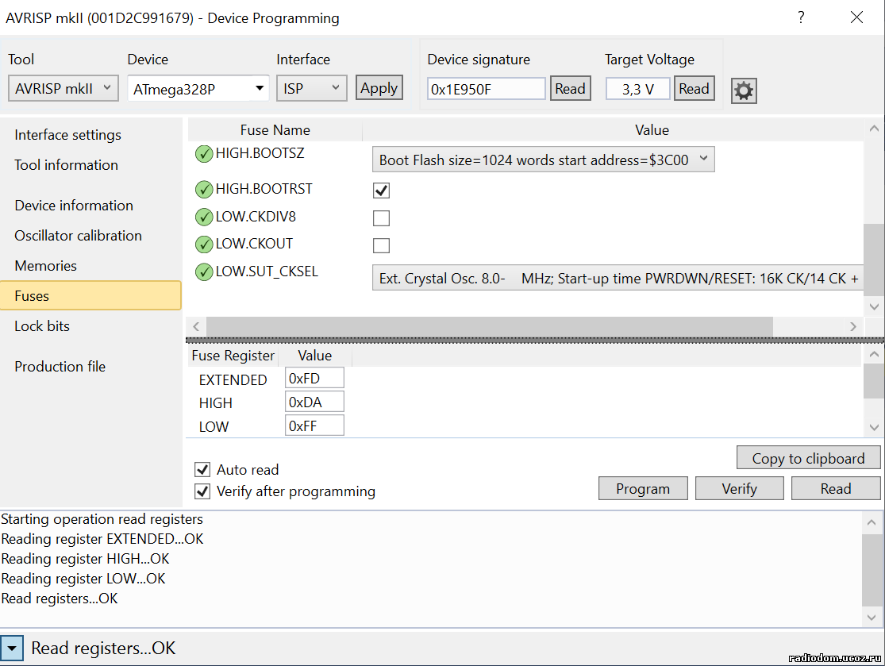Open the Tool dropdown showing AVRISP mkII
This screenshot has width=885, height=666.
pos(63,89)
